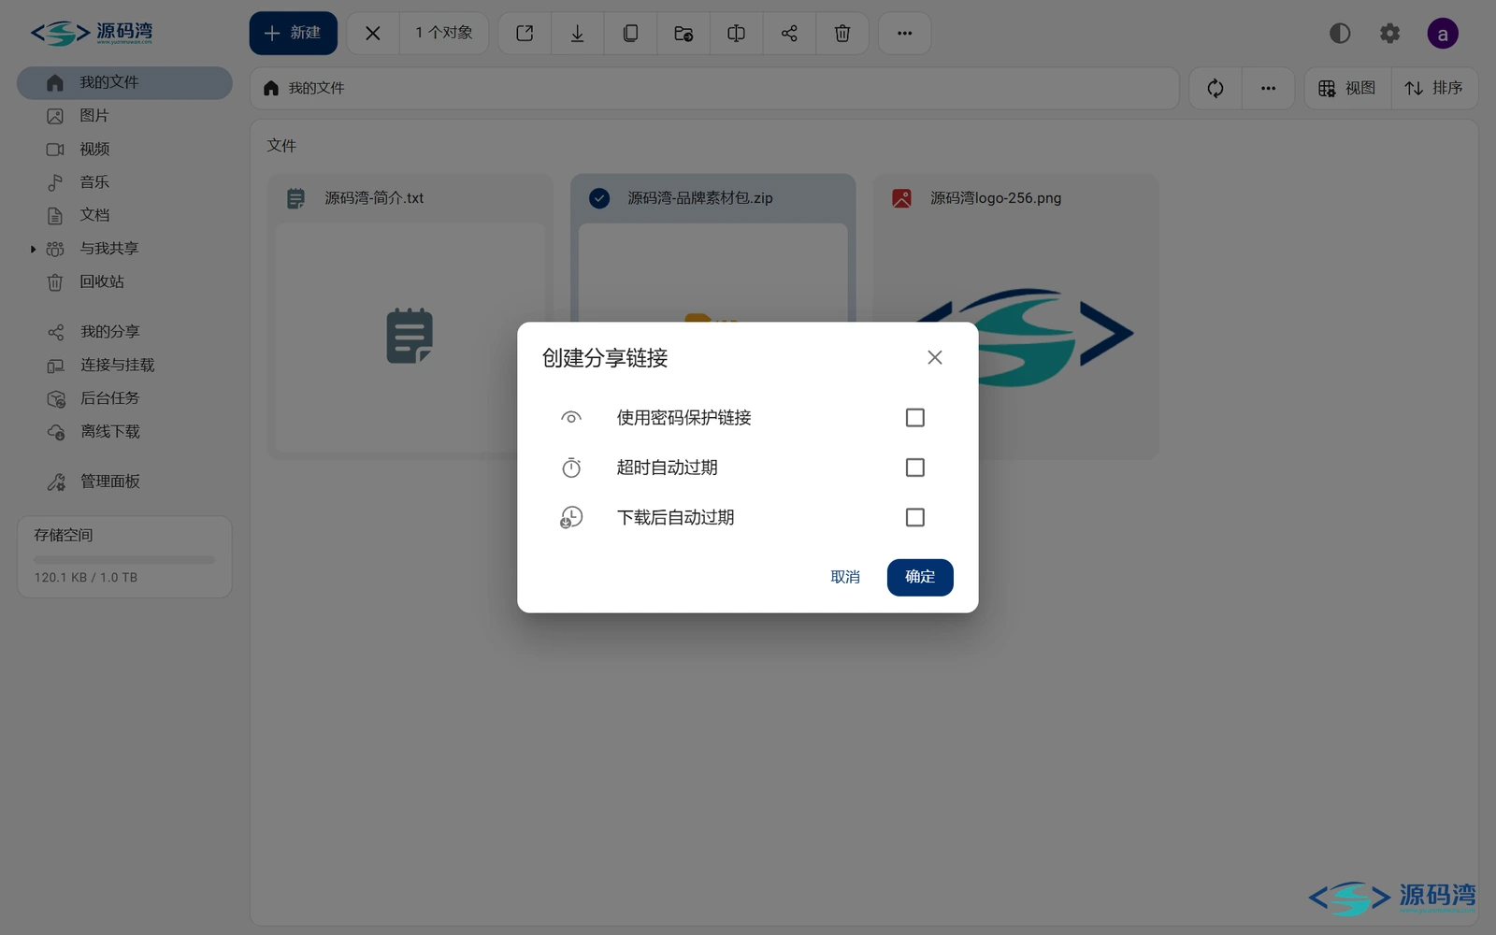Check the 下载后自动过期 option
Screen dimensions: 1496x935
click(914, 517)
